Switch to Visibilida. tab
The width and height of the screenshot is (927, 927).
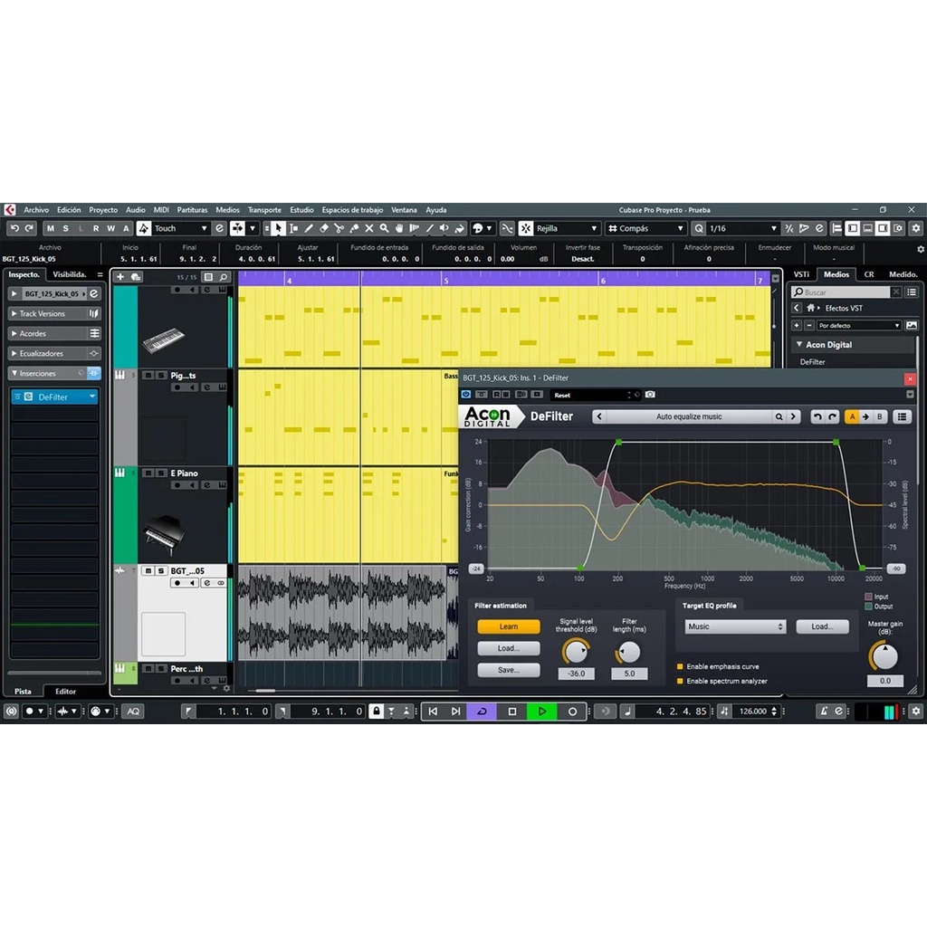(69, 274)
